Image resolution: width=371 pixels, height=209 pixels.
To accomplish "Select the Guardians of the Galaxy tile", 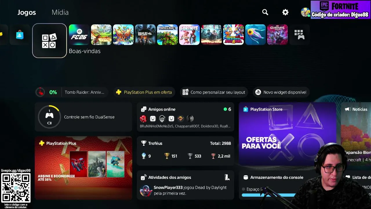I will (x=277, y=35).
